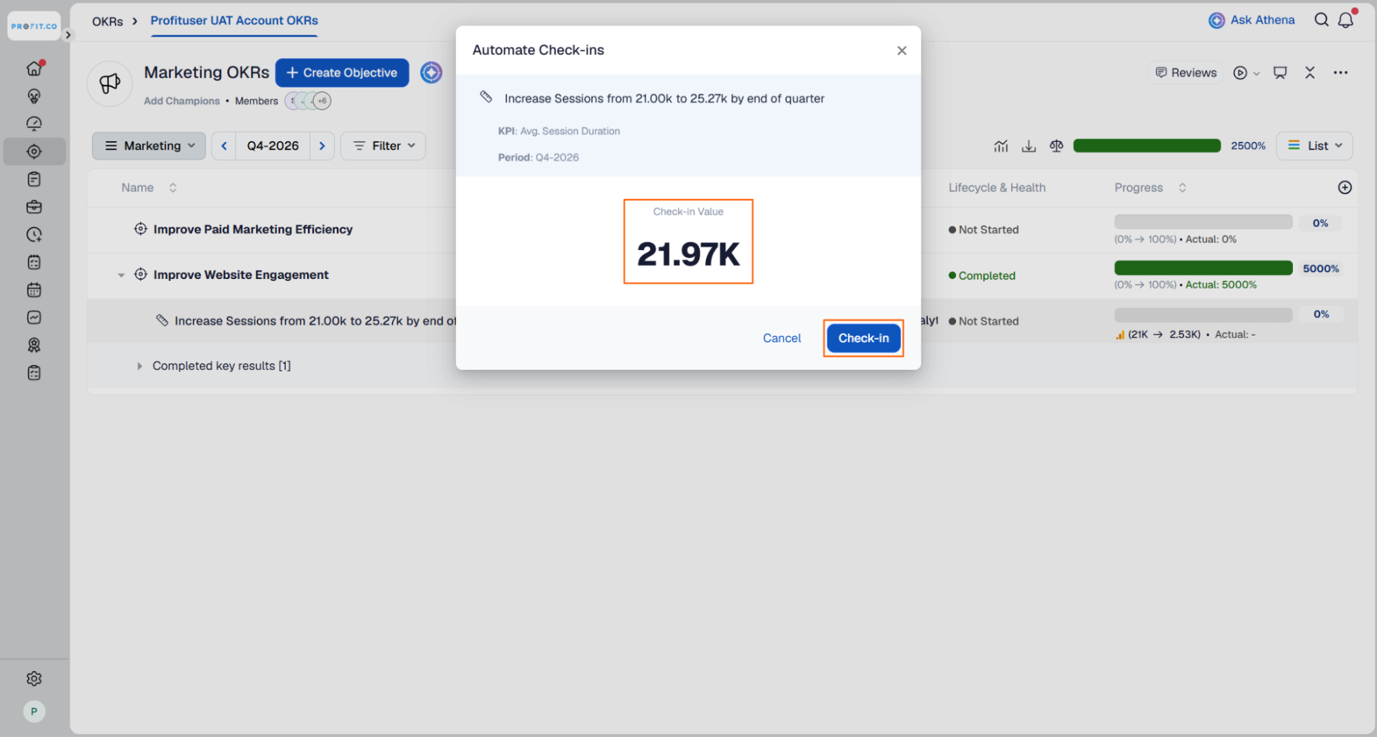The image size is (1377, 737).
Task: Open the List view dropdown
Action: point(1314,146)
